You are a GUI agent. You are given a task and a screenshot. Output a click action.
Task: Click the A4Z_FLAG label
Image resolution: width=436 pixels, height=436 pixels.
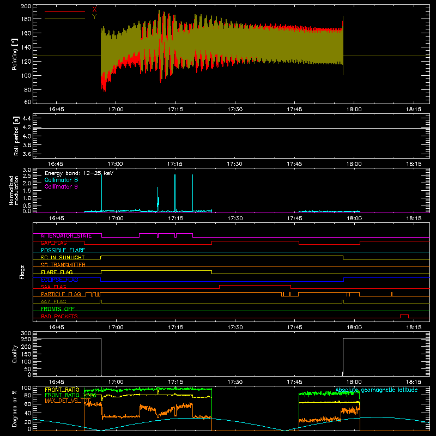(x=53, y=301)
